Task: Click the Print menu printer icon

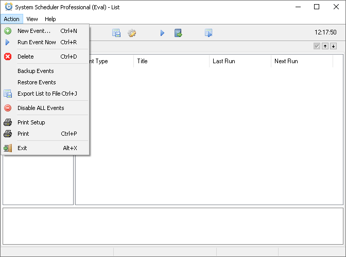Action: 8,134
